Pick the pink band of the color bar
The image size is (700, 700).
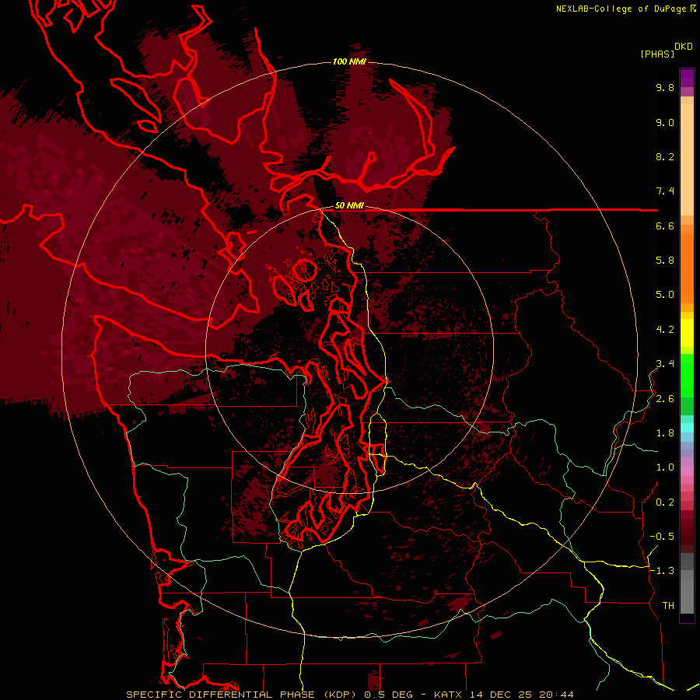point(687,471)
